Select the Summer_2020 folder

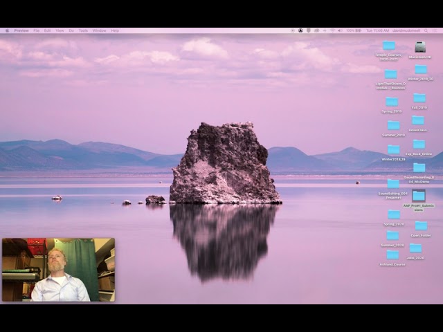(x=392, y=235)
